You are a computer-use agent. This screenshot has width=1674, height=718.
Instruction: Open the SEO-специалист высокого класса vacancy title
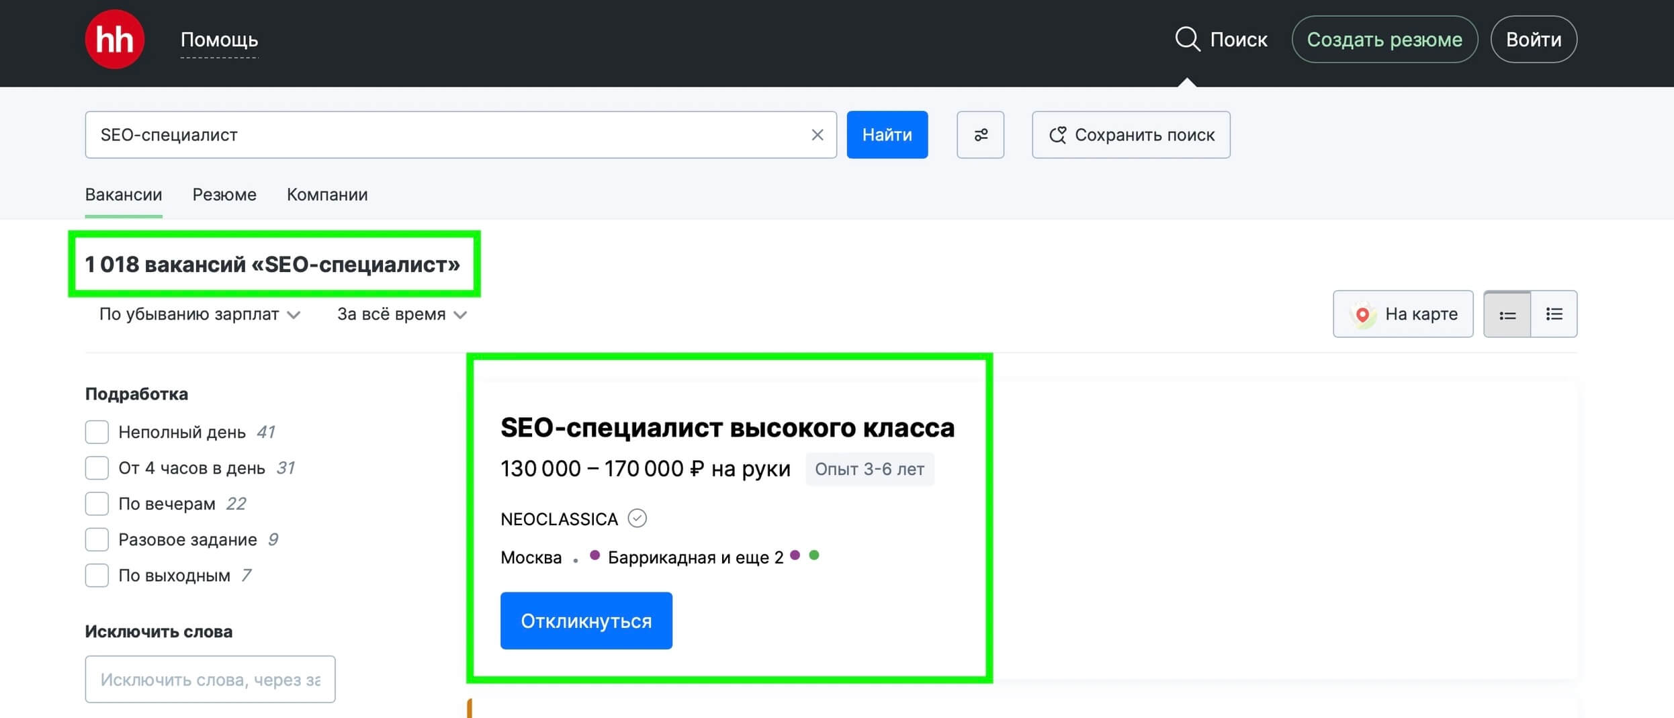[728, 428]
